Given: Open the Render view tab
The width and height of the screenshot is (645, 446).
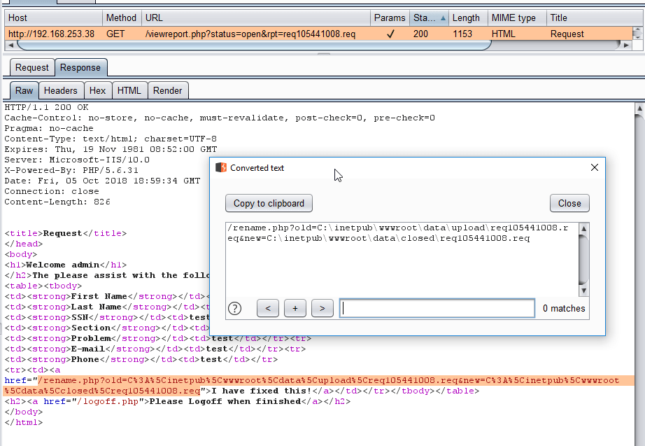Looking at the screenshot, I should pos(167,90).
